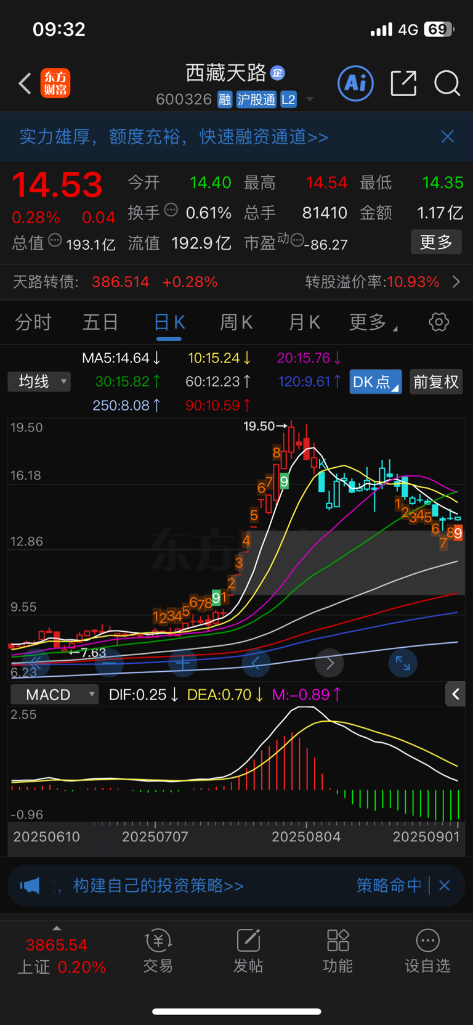
Task: Collapse the indicator side arrow
Action: click(x=455, y=695)
